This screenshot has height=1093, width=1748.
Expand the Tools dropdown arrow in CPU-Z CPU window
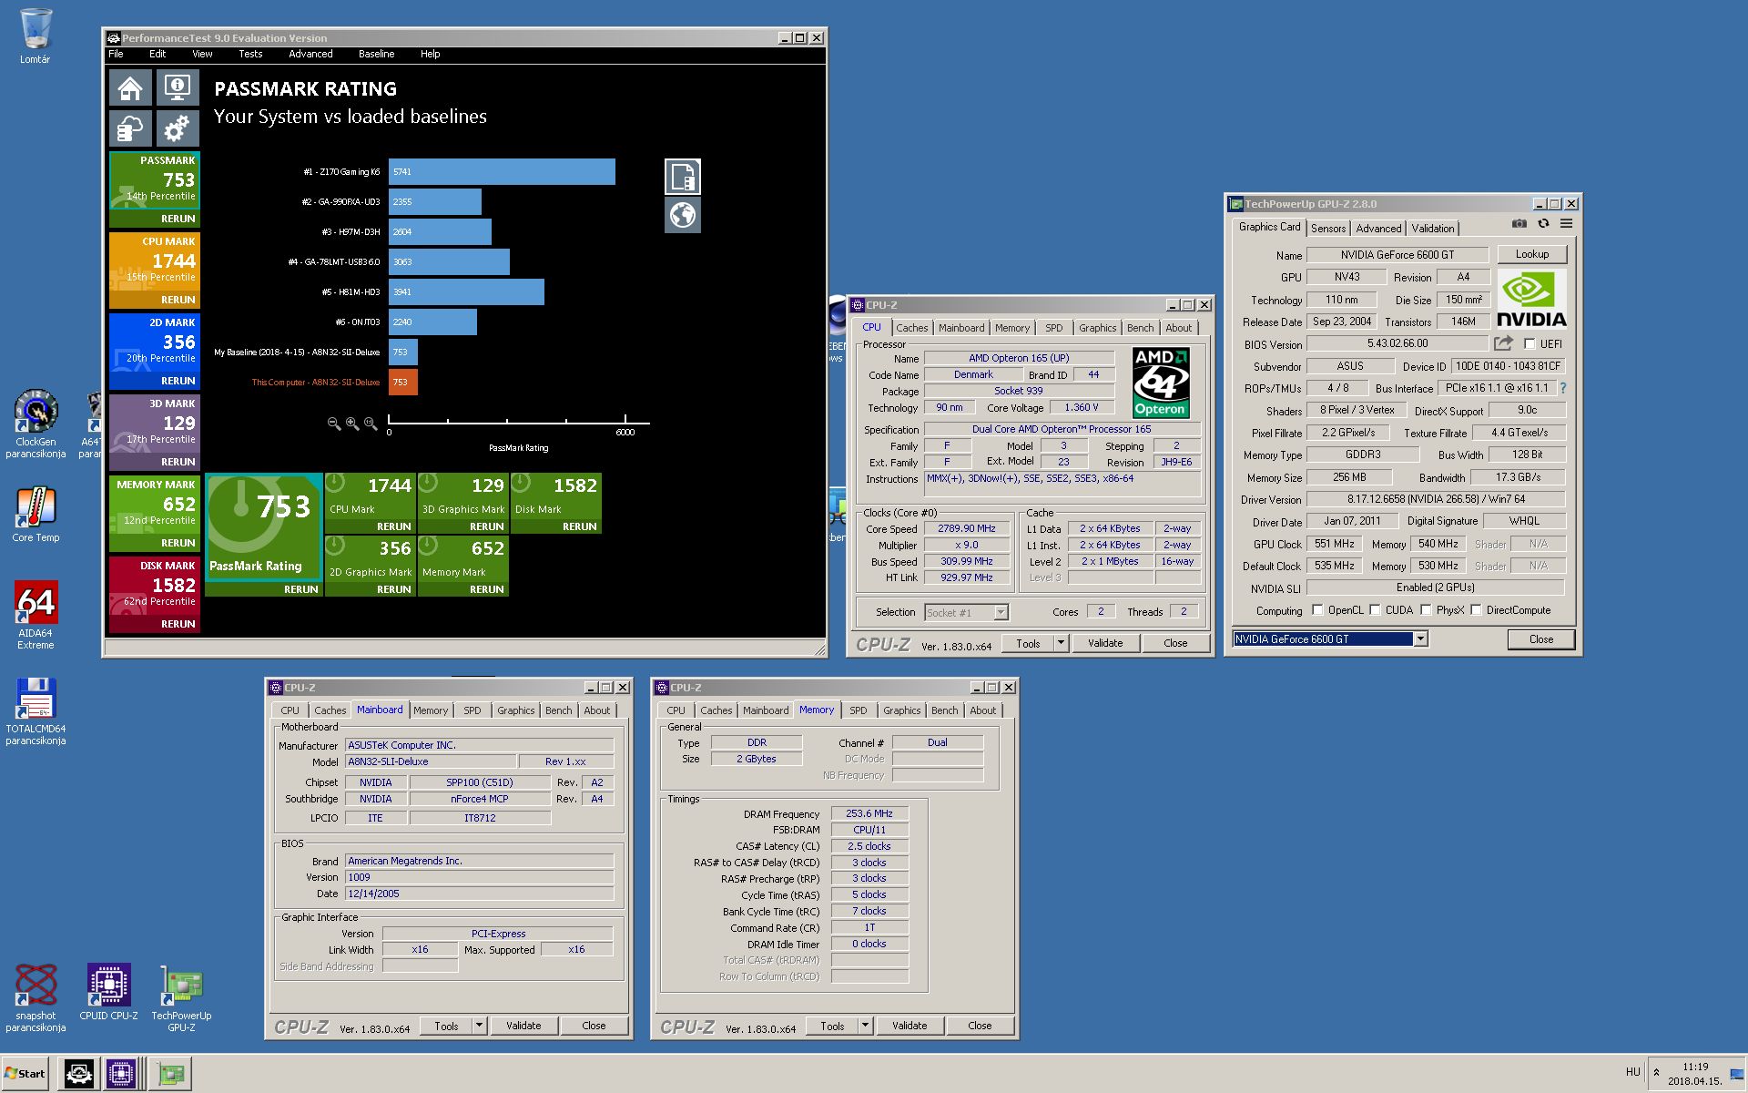tap(1061, 643)
